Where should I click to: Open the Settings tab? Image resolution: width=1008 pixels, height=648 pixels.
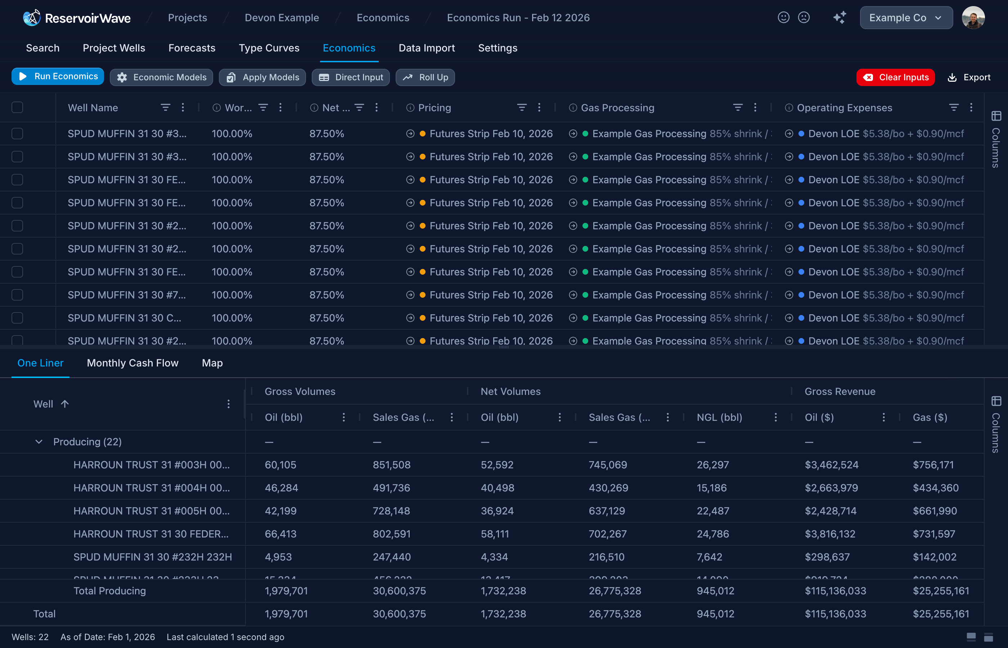click(x=498, y=48)
